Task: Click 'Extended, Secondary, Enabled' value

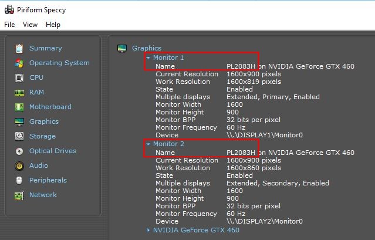Action: coord(278,183)
